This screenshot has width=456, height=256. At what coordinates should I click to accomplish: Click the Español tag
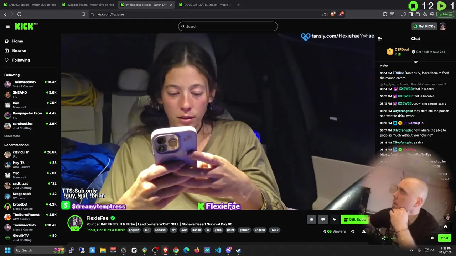click(x=161, y=230)
